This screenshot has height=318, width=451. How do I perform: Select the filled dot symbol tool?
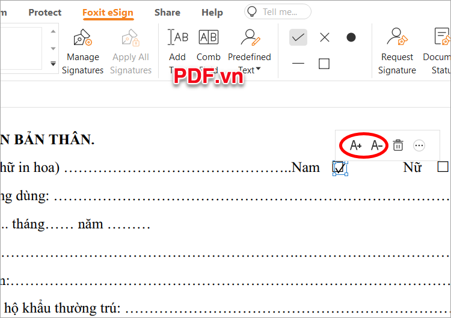pos(351,37)
